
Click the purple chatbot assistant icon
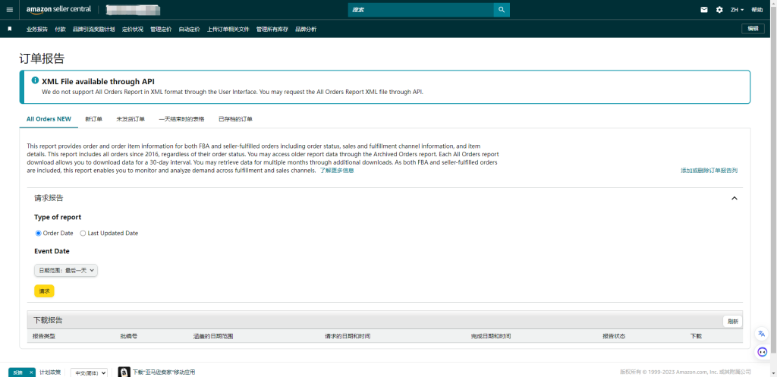(x=762, y=352)
